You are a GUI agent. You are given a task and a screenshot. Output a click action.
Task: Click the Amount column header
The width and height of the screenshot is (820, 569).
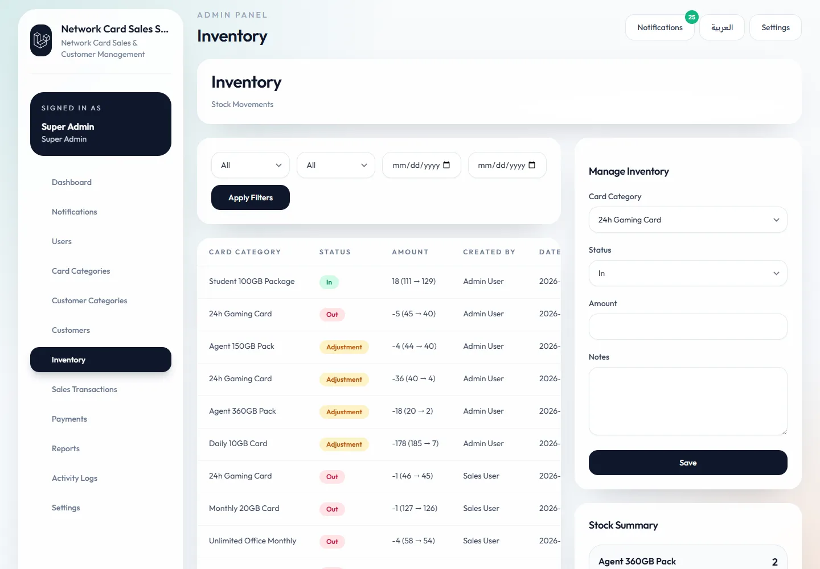pos(410,252)
